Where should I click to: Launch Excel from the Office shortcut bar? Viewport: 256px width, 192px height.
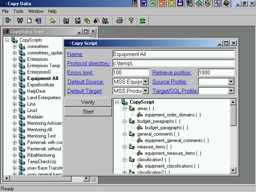coord(152,4)
